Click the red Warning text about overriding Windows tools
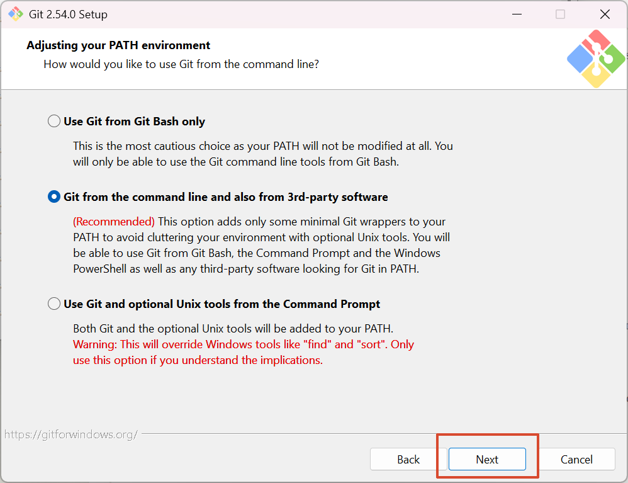The image size is (628, 483). point(243,344)
